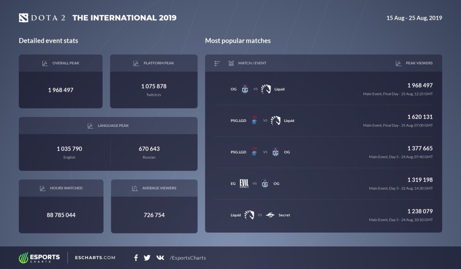Click the chart icon beside Hours Watched
461x269 pixels.
43,188
